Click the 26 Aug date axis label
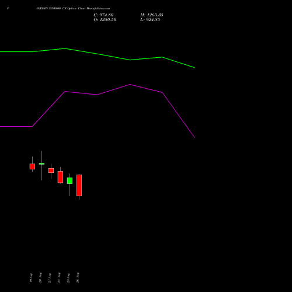Viewport: 292px width, 292px height. tap(78, 277)
